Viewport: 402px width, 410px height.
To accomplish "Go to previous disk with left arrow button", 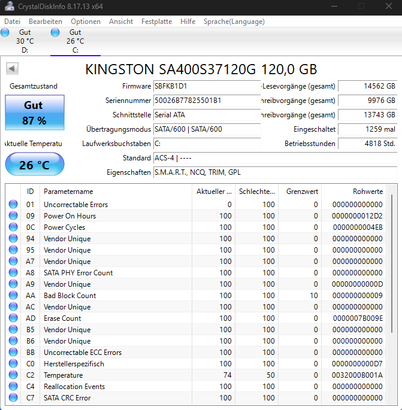I will point(12,69).
